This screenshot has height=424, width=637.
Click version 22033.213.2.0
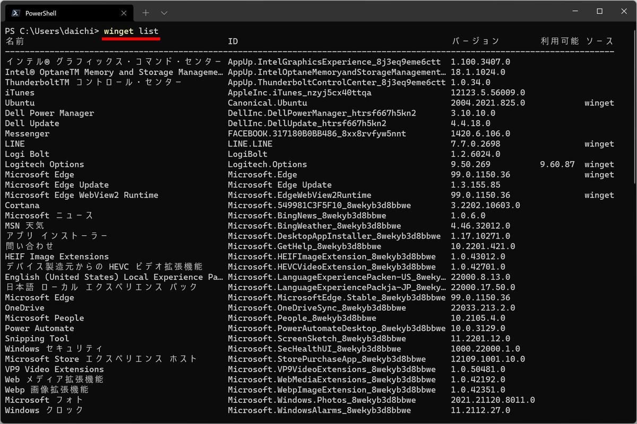pyautogui.click(x=484, y=308)
